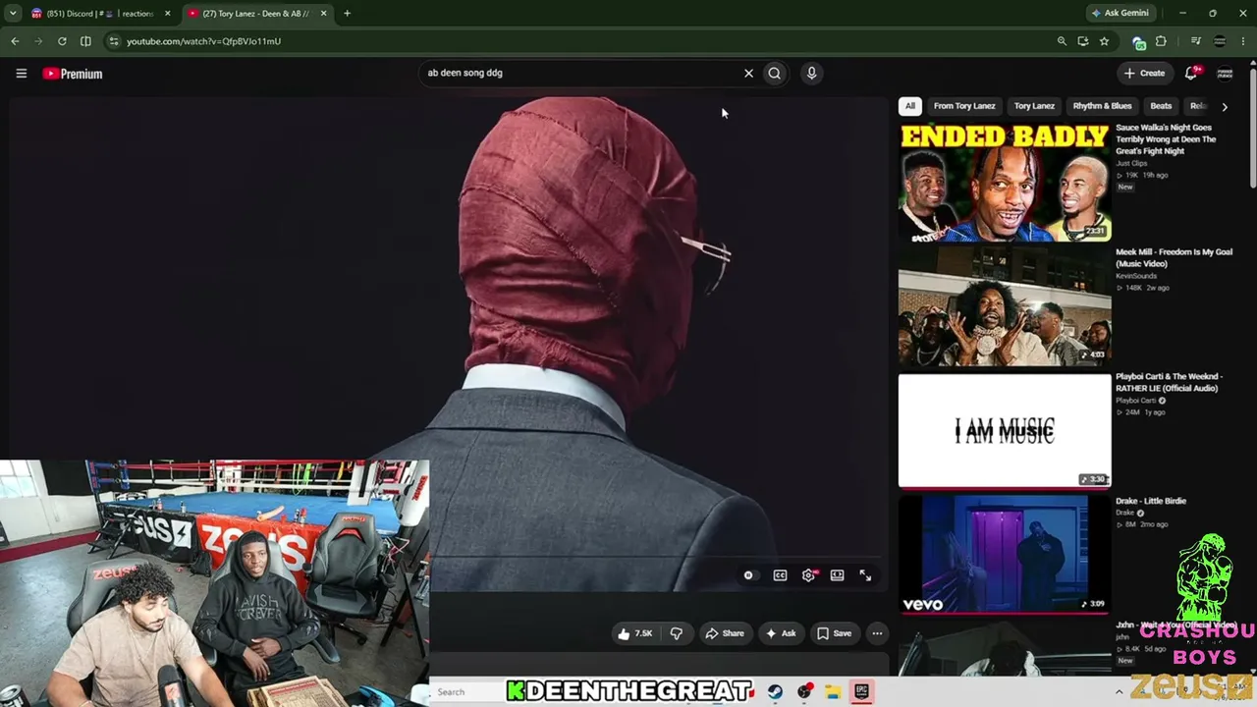Image resolution: width=1257 pixels, height=707 pixels.
Task: Open Meek Mill - Freedom Is My Goal title
Action: (1174, 257)
